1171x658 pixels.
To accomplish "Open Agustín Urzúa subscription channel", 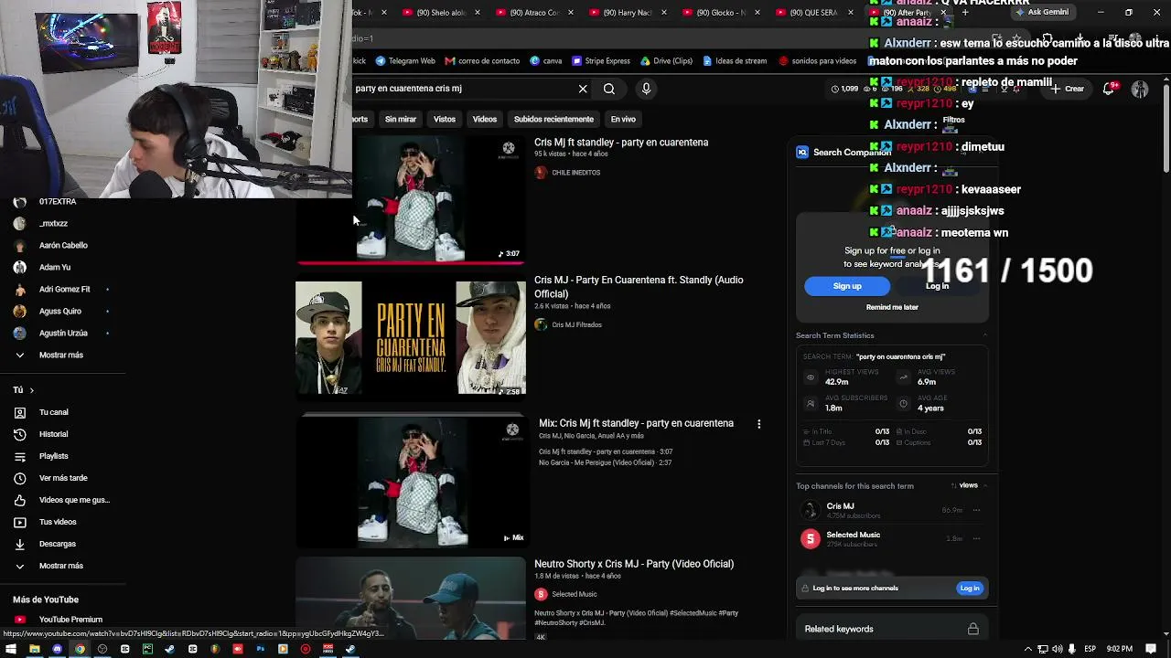I will pos(63,333).
